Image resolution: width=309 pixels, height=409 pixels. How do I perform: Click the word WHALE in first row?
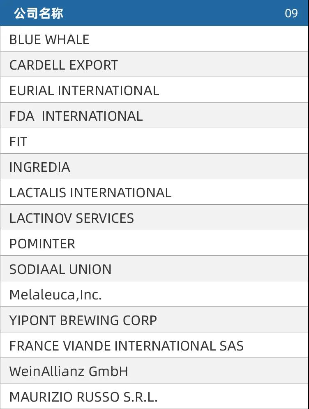pos(67,40)
